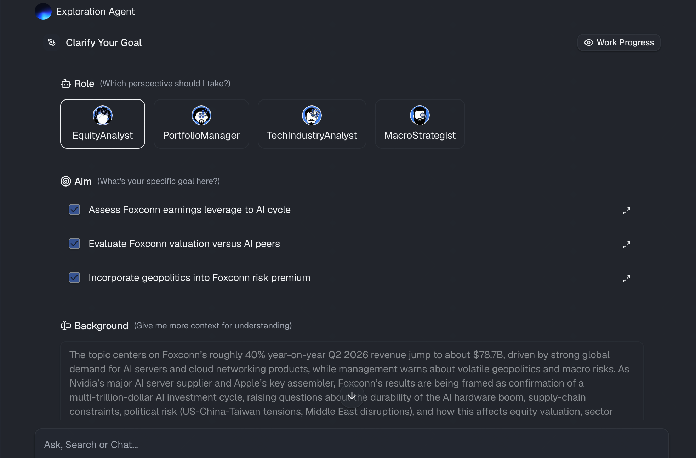Click the pen icon beside Clarify Your Goal
Image resolution: width=696 pixels, height=458 pixels.
coord(52,42)
